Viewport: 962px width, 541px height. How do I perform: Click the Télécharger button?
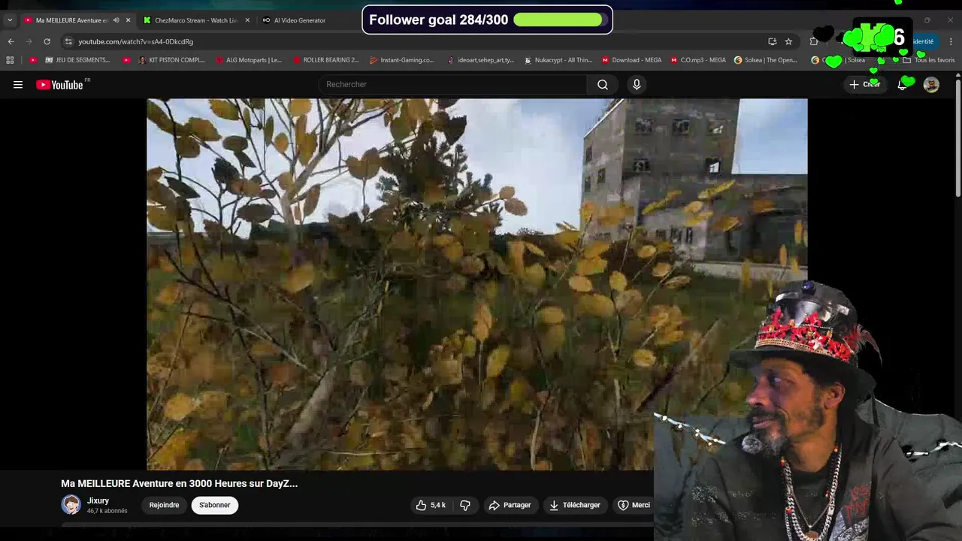pyautogui.click(x=575, y=505)
